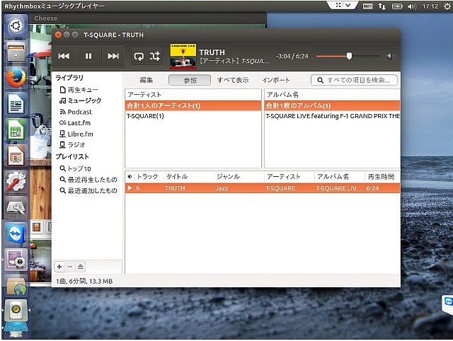Select ミュージック in the library sidebar
Viewport: 453px width, 341px height.
pyautogui.click(x=80, y=100)
